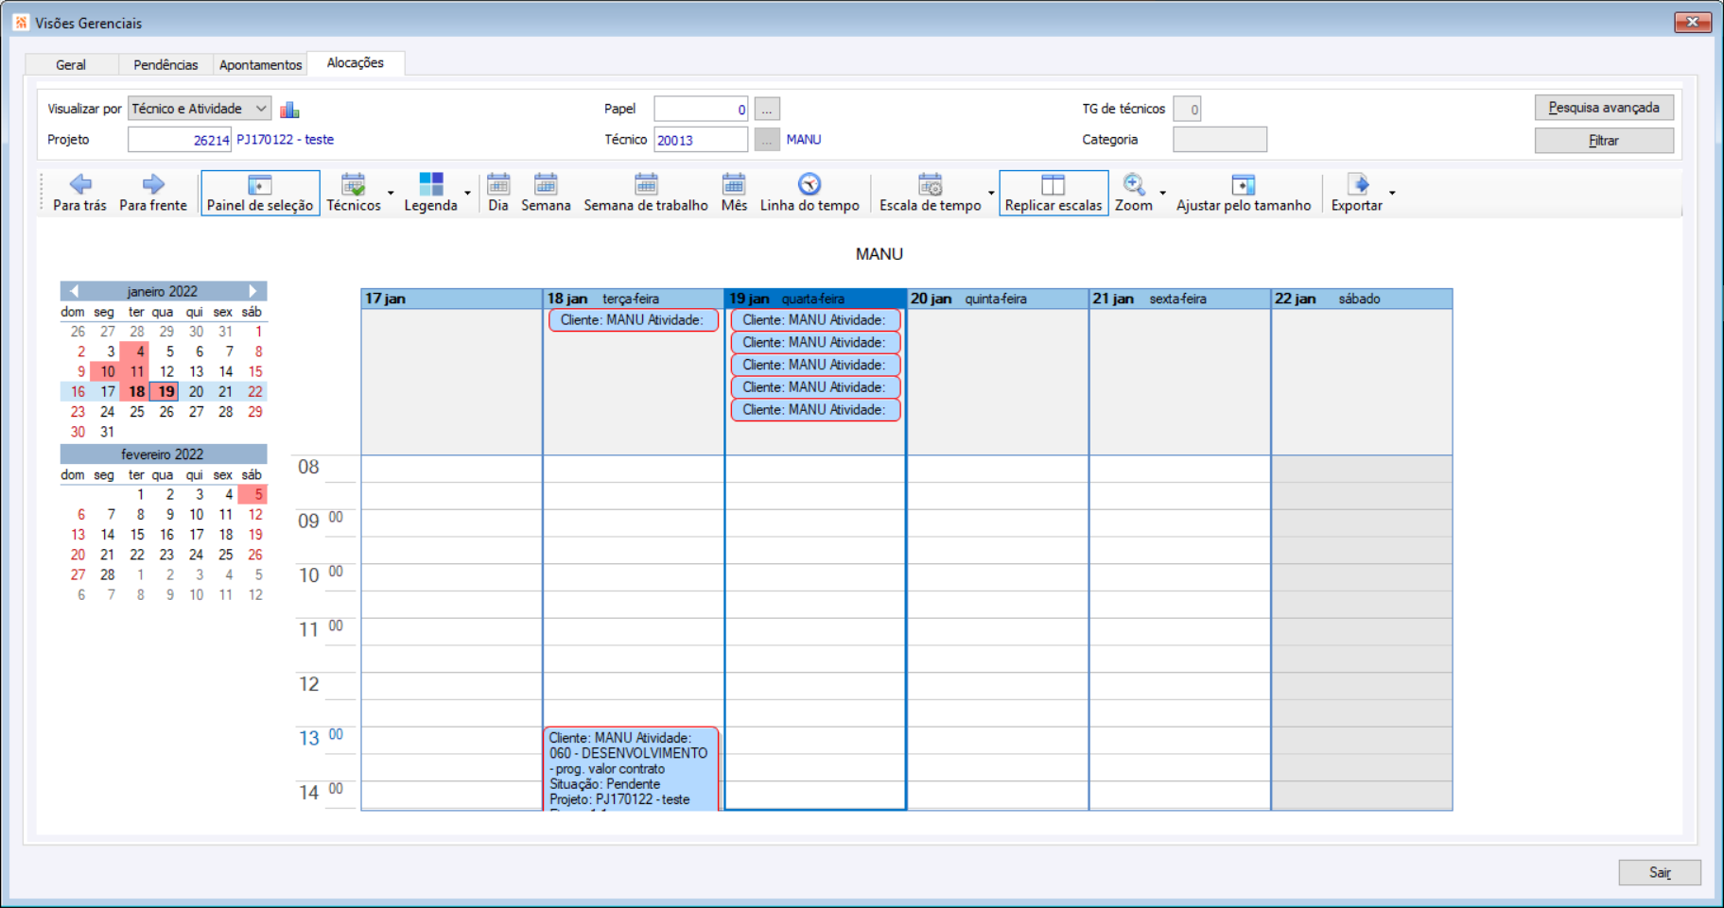
Task: Toggle the Painel de seleção panel
Action: click(x=260, y=193)
